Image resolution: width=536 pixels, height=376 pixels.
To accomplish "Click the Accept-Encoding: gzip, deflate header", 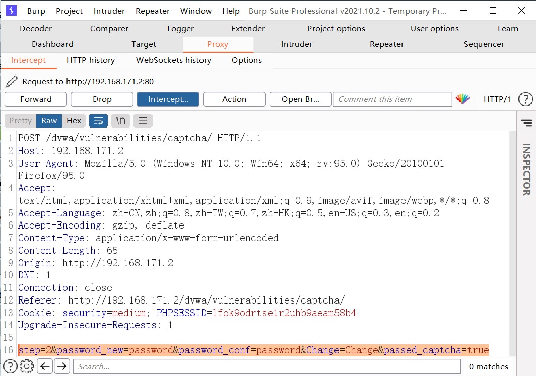I will [101, 225].
